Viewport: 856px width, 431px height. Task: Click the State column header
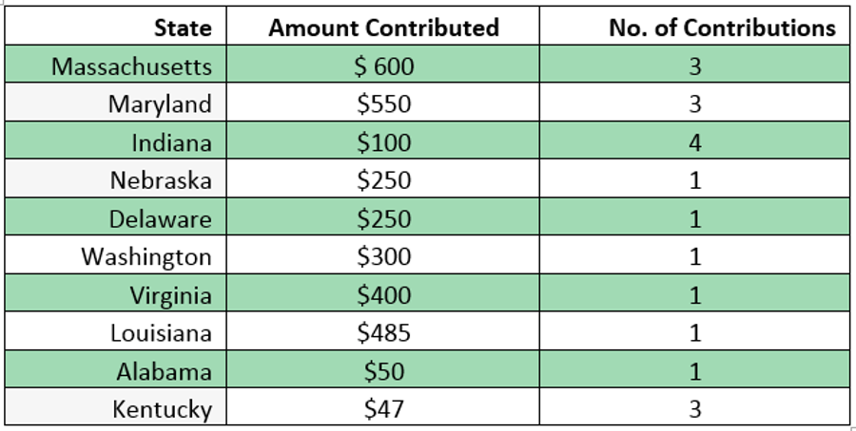tap(183, 28)
